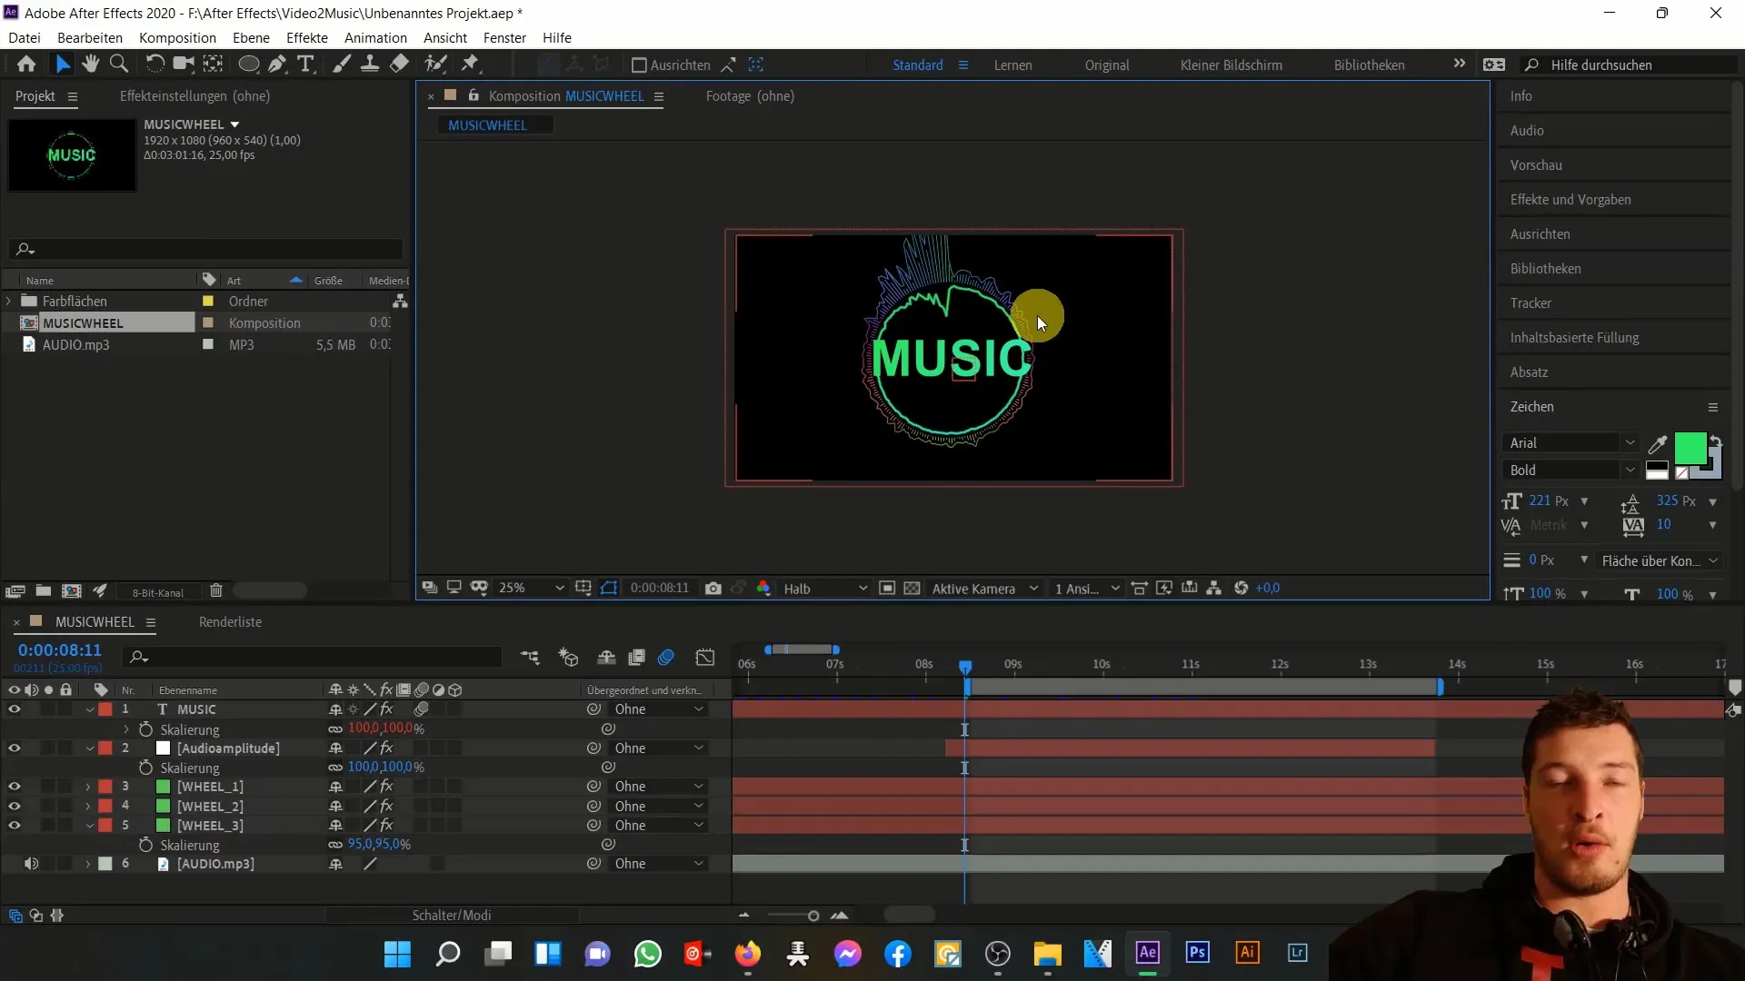Click the Footage (ohne) tab
The width and height of the screenshot is (1745, 981).
750,95
